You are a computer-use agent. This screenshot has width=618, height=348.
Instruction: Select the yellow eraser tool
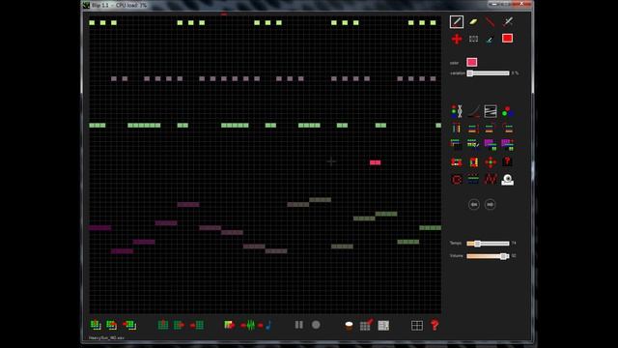click(x=473, y=21)
